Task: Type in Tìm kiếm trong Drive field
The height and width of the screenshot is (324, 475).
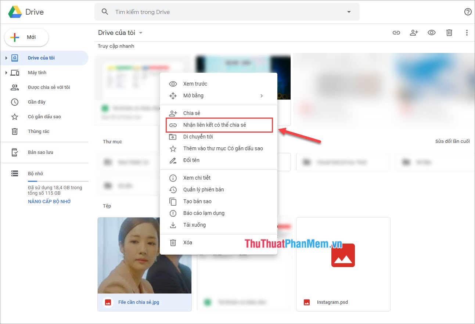Action: [227, 12]
